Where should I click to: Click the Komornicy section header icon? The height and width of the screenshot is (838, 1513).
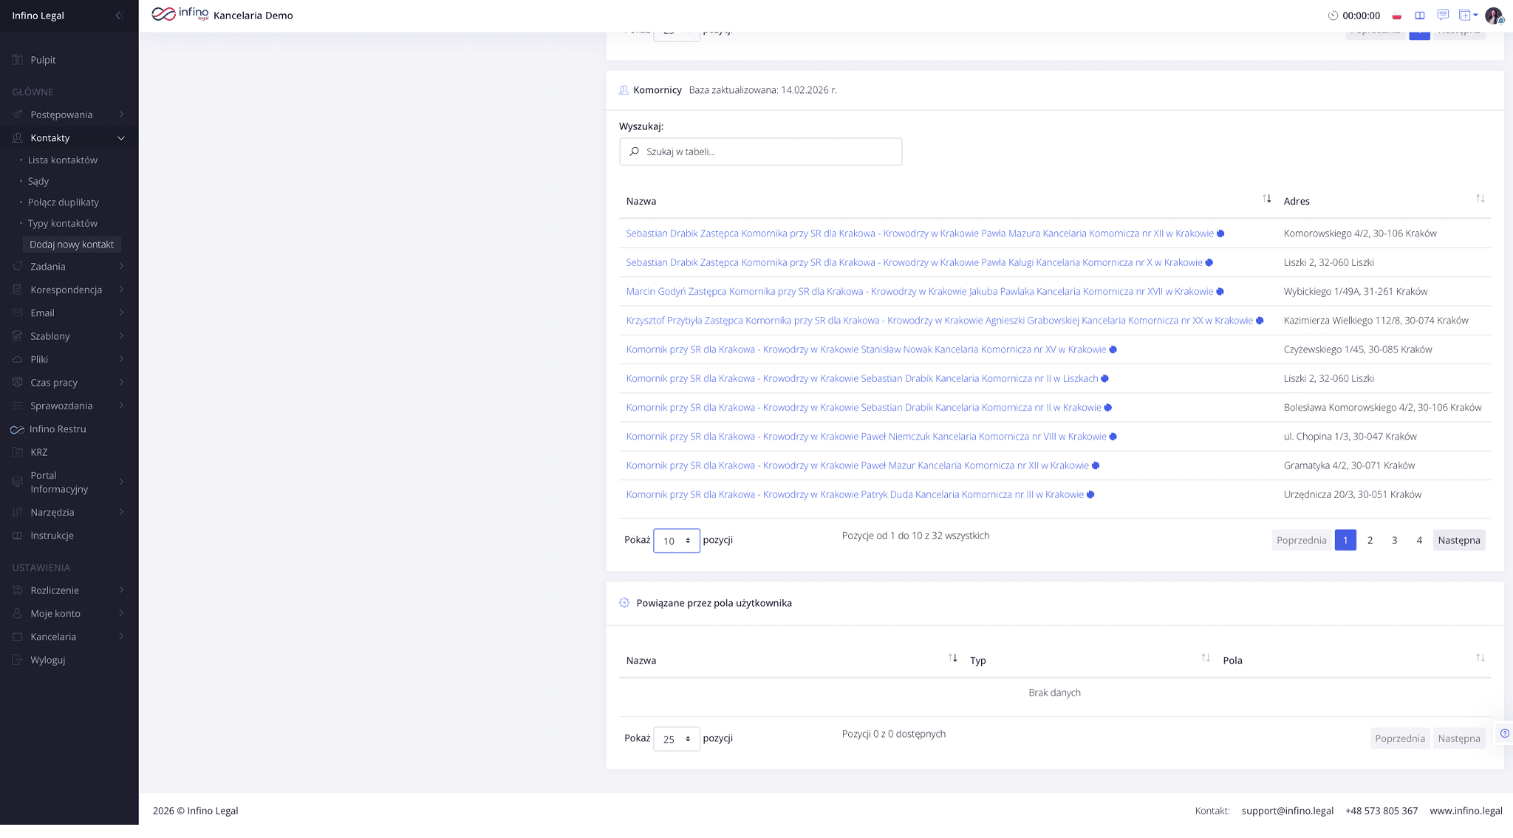pos(624,90)
